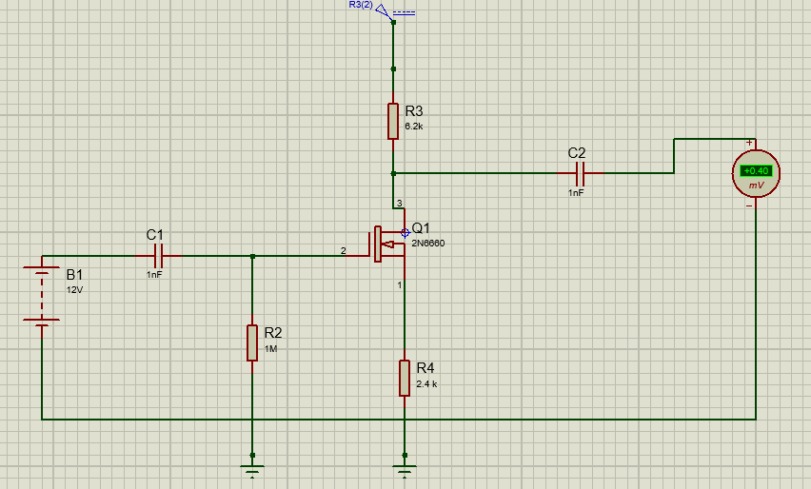Click the "1M" resistor value
811x489 pixels.
tap(271, 349)
